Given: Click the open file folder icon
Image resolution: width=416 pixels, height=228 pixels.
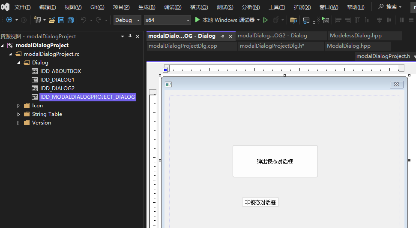Looking at the screenshot, I should click(52, 20).
